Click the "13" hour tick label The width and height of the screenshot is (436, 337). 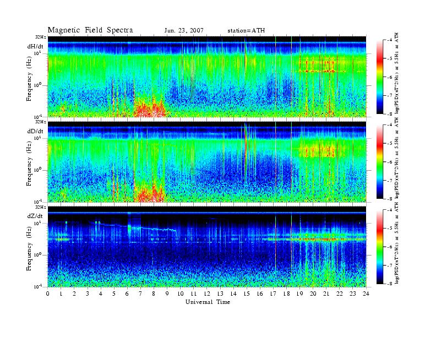tap(220, 294)
